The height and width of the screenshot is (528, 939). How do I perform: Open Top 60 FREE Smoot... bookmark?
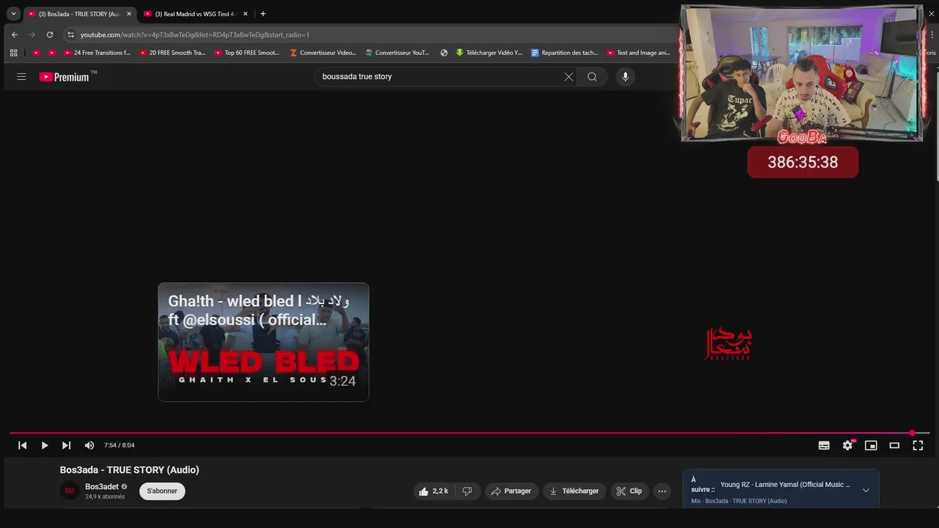point(247,53)
